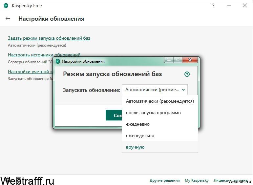253x185 pixels.
Task: Minimize the main Kaspersky Free window
Action: [229, 6]
